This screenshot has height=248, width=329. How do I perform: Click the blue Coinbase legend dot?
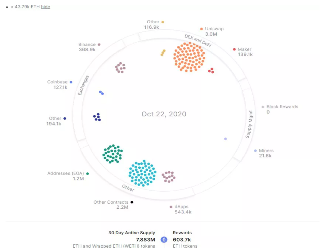click(71, 82)
